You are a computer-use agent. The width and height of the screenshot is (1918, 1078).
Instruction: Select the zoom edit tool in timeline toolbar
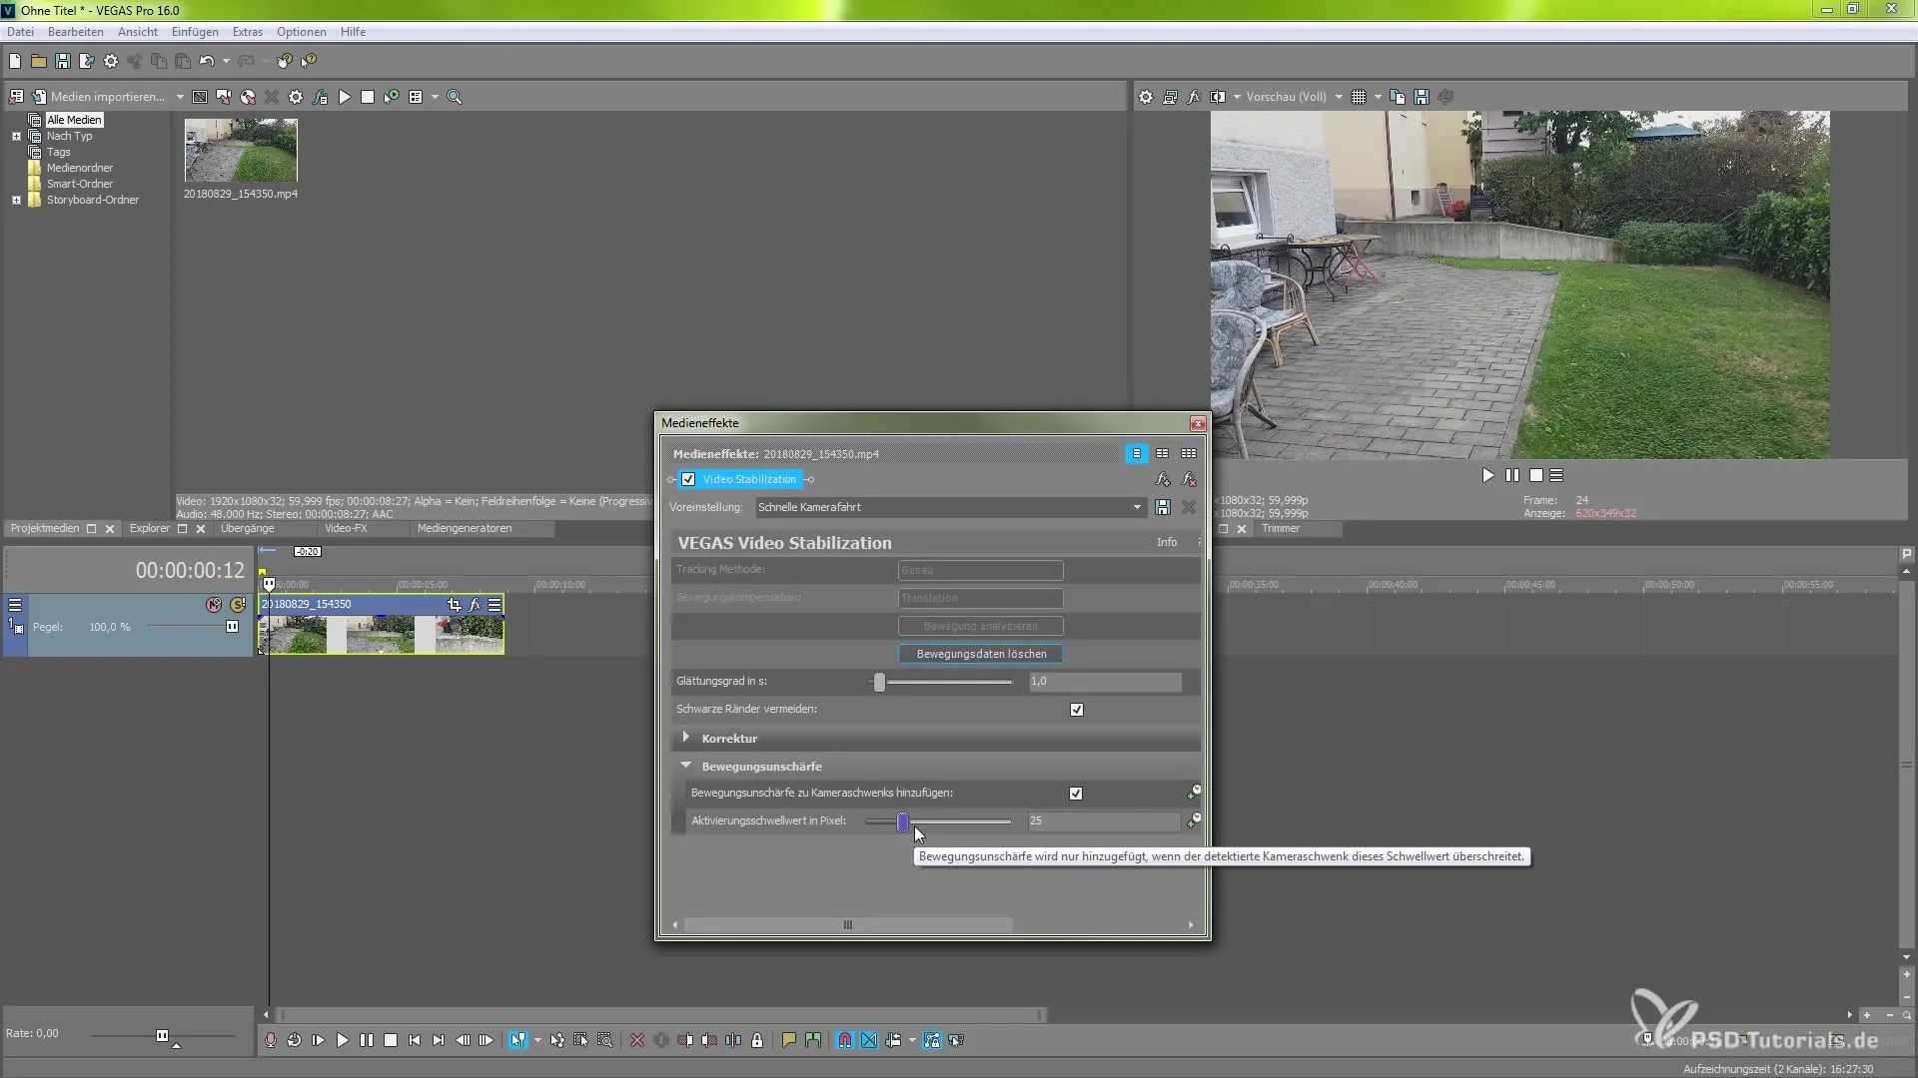click(605, 1040)
